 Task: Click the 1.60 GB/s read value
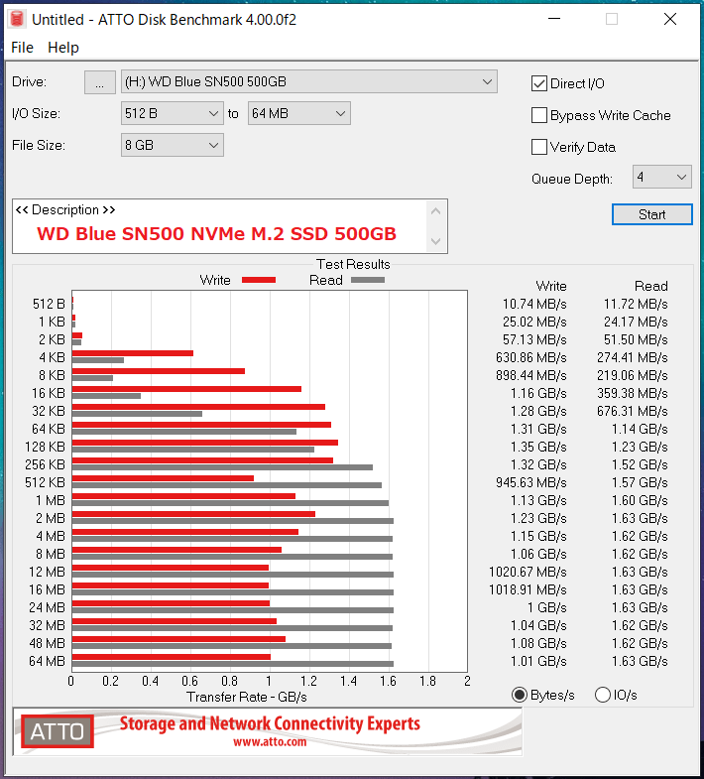[x=640, y=501]
